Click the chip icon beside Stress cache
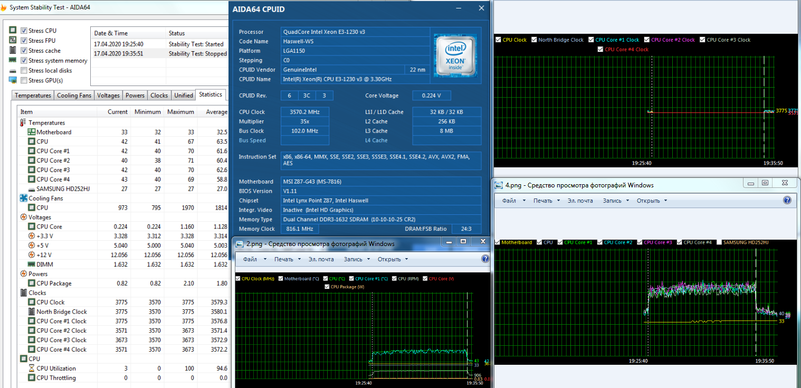Screen dimensions: 801x388 pos(13,51)
